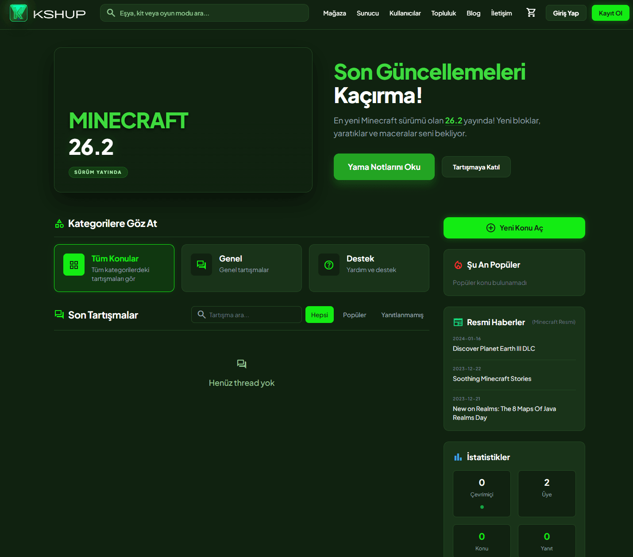Click the Konu statistic tile
The image size is (633, 557).
(482, 541)
